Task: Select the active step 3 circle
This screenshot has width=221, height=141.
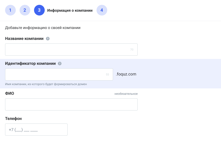Action: [x=39, y=10]
